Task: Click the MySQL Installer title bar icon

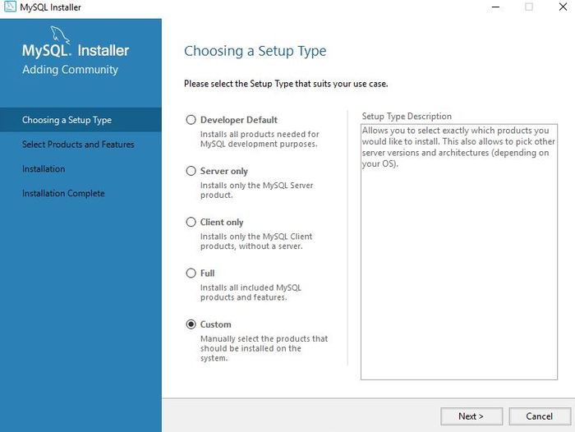Action: point(10,7)
